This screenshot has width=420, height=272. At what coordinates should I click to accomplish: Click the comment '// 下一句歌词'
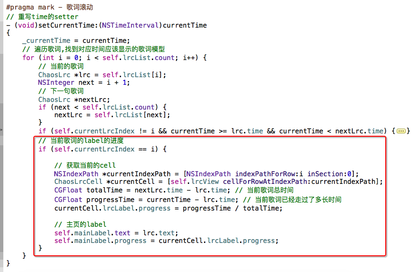tap(61, 91)
